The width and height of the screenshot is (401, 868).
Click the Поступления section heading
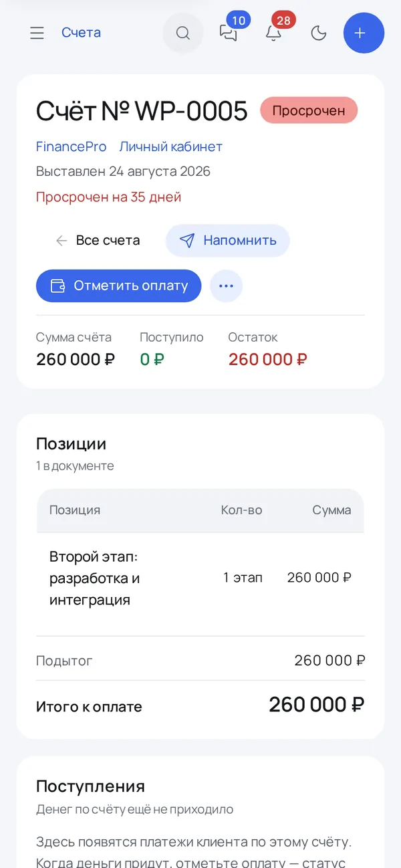(x=90, y=786)
